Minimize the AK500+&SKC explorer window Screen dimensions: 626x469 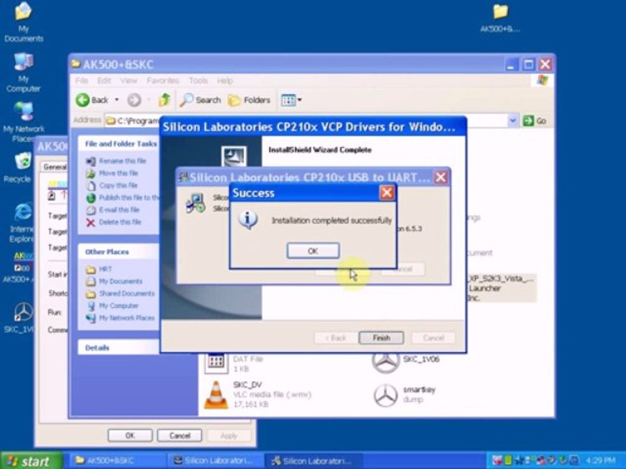tap(511, 64)
